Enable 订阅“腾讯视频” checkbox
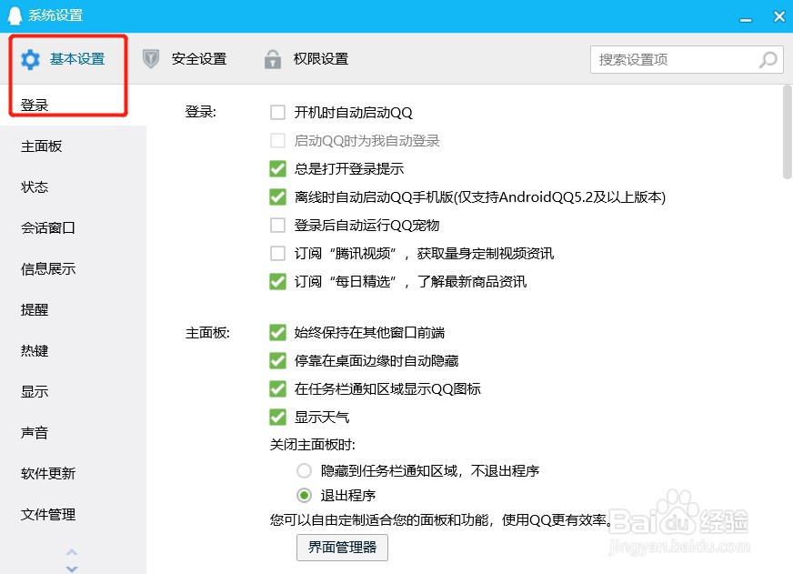 click(277, 253)
